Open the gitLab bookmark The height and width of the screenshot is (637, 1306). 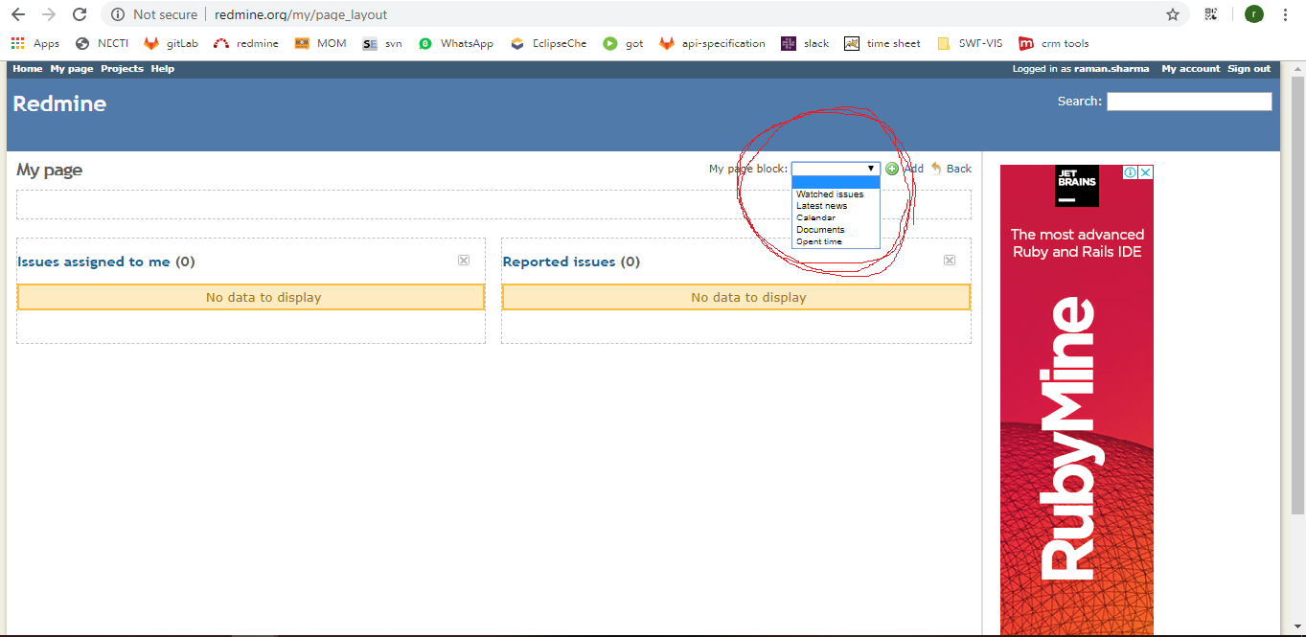(x=171, y=43)
